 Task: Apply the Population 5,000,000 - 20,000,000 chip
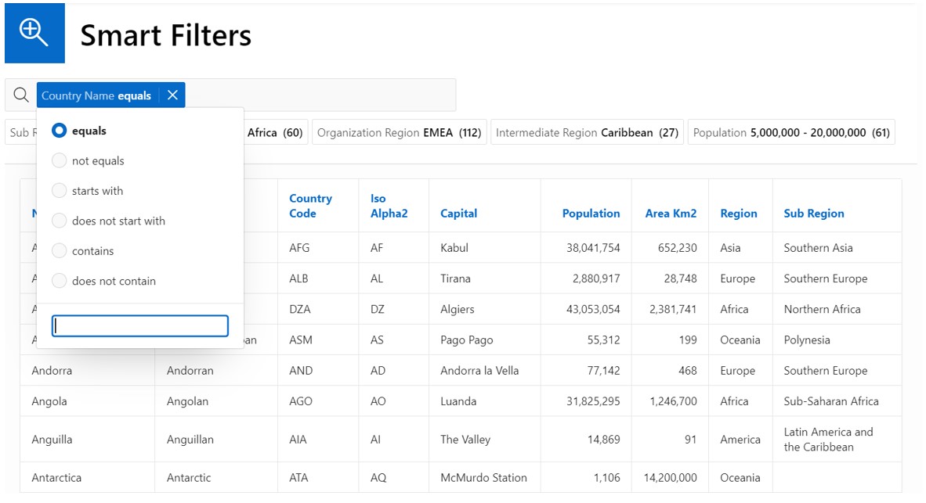pos(791,133)
